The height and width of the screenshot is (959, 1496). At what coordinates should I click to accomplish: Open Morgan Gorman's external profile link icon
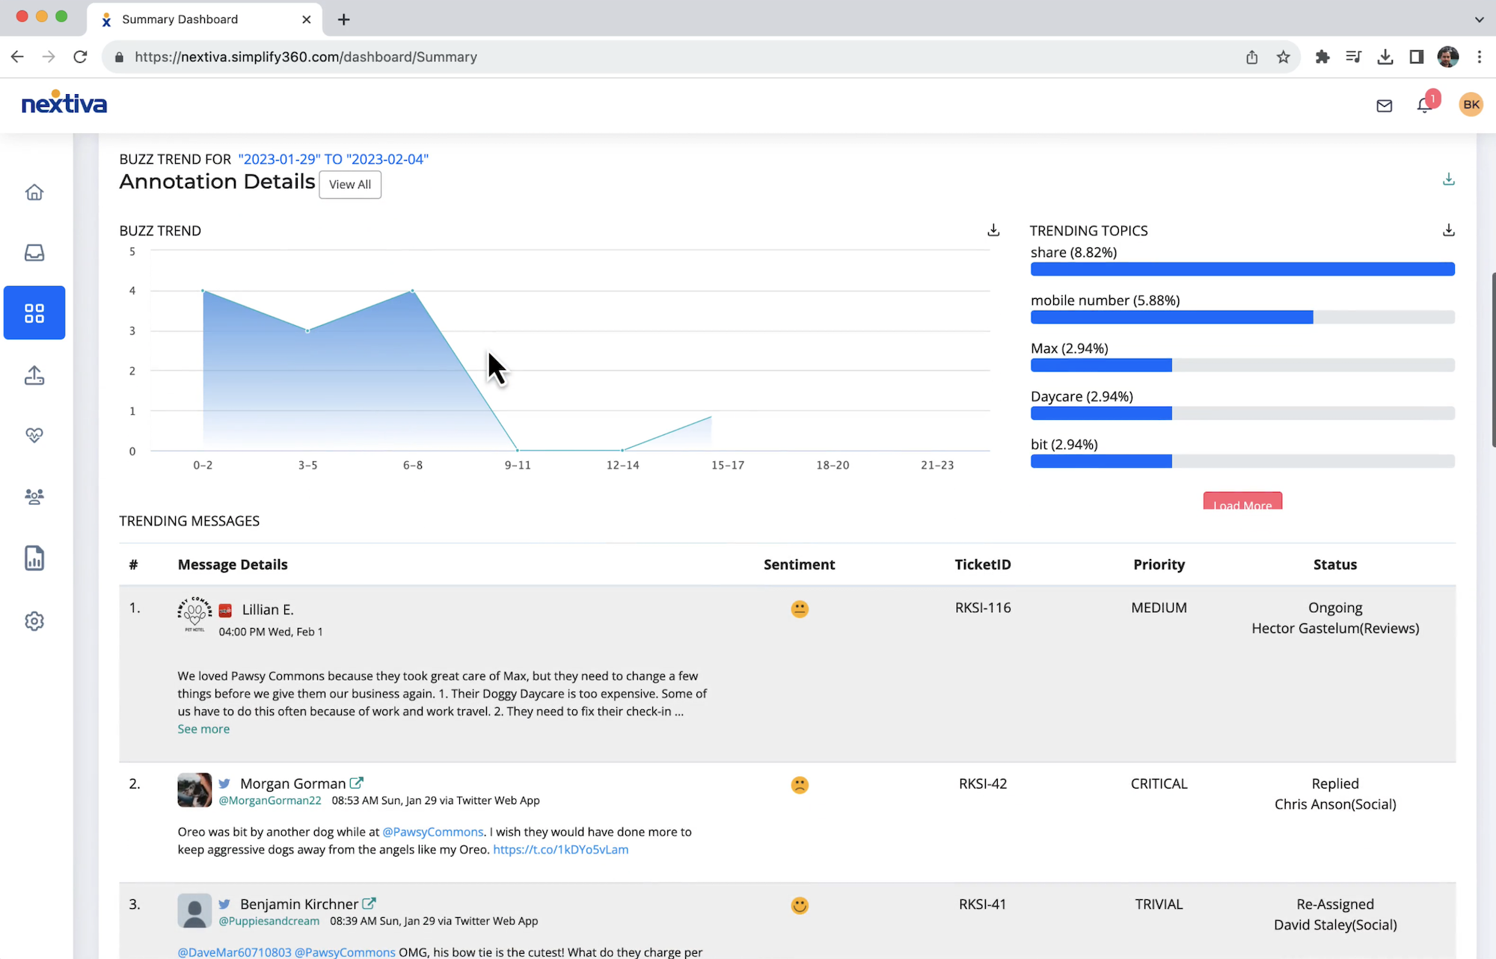(357, 783)
